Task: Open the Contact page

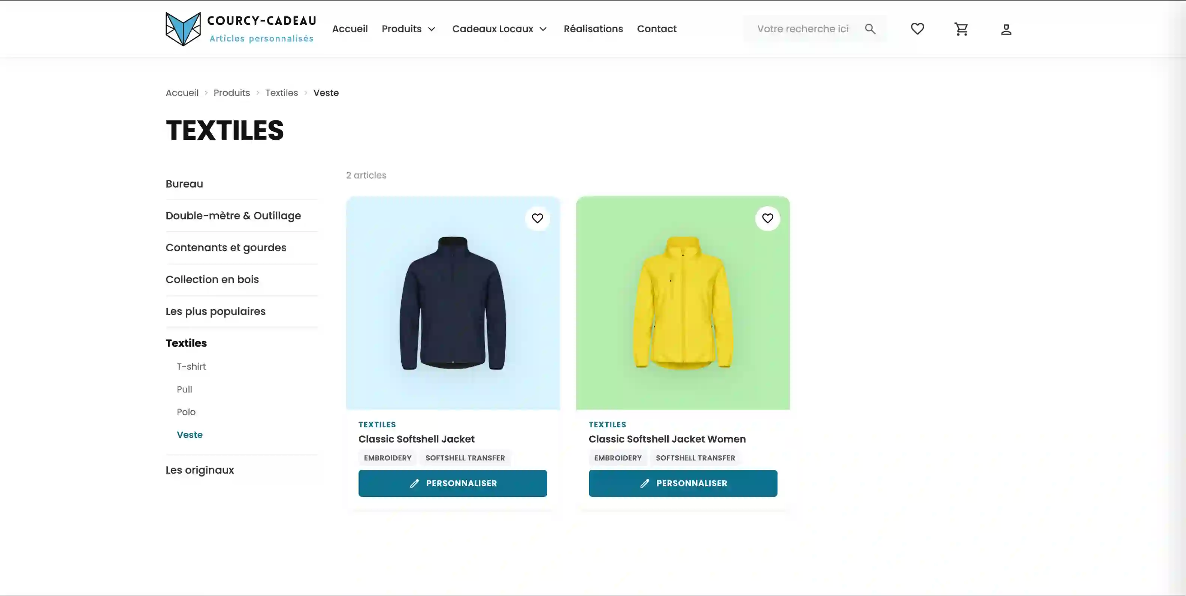Action: coord(657,29)
